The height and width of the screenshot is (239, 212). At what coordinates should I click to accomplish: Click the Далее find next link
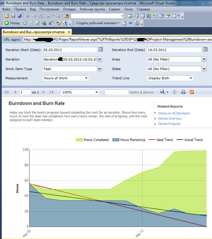[x=148, y=92]
